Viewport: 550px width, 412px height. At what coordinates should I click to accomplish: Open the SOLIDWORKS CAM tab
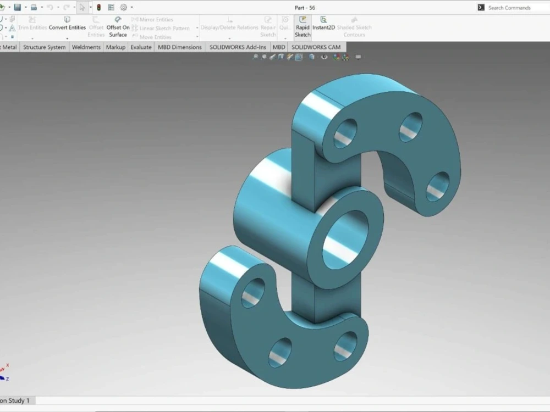(316, 47)
